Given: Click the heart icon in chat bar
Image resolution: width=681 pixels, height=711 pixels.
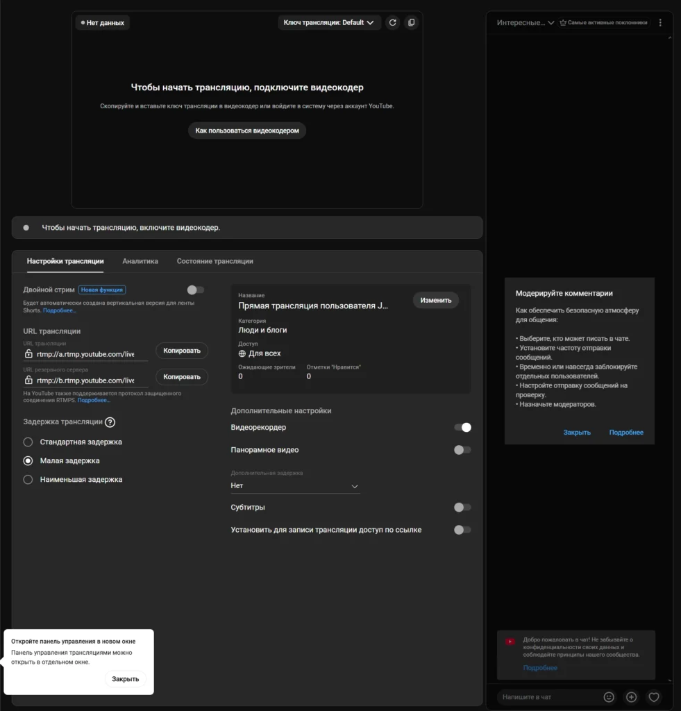Looking at the screenshot, I should [653, 697].
